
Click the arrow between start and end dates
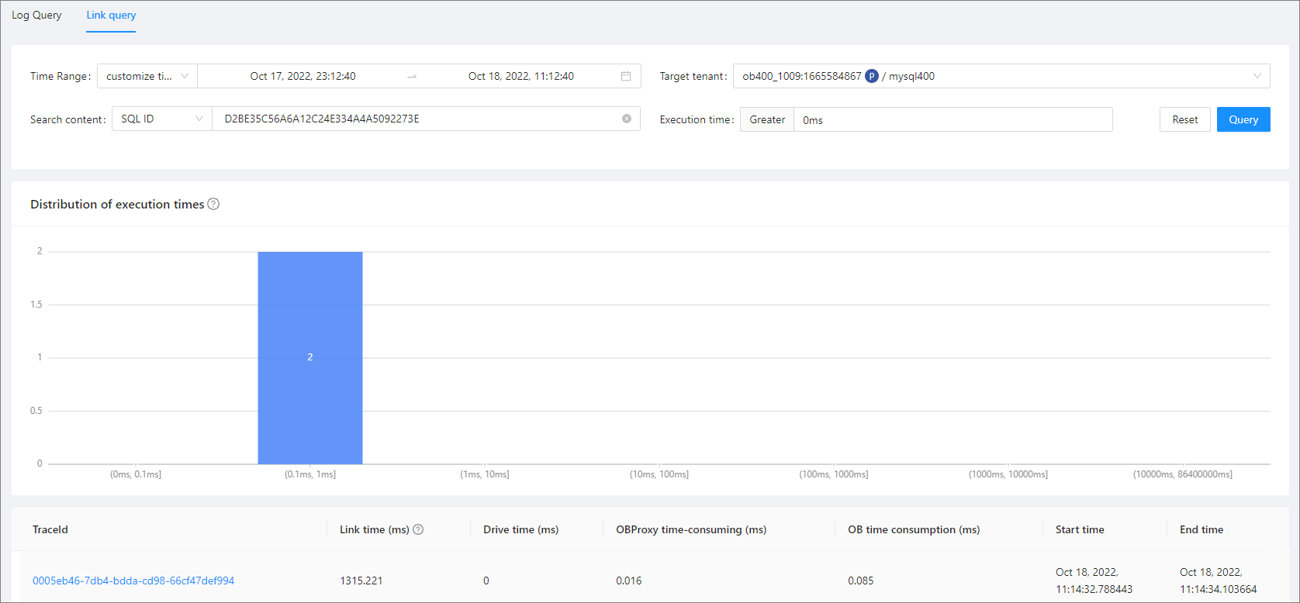[412, 76]
